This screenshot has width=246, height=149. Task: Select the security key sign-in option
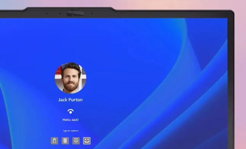pyautogui.click(x=54, y=141)
